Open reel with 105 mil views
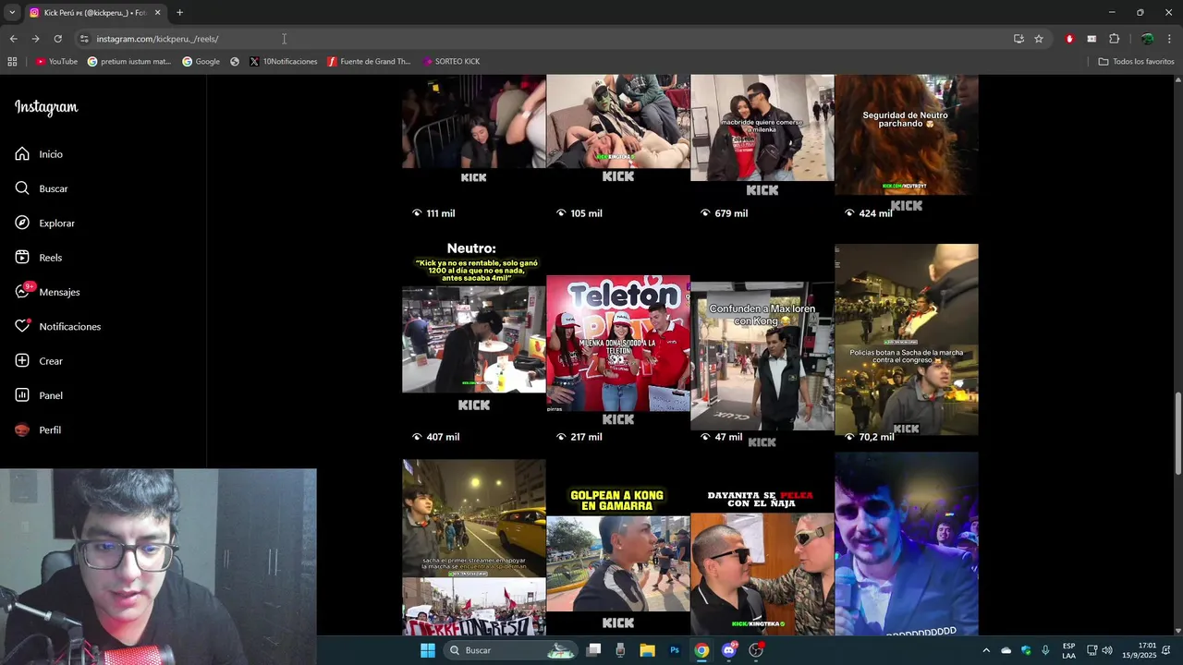 [617, 148]
